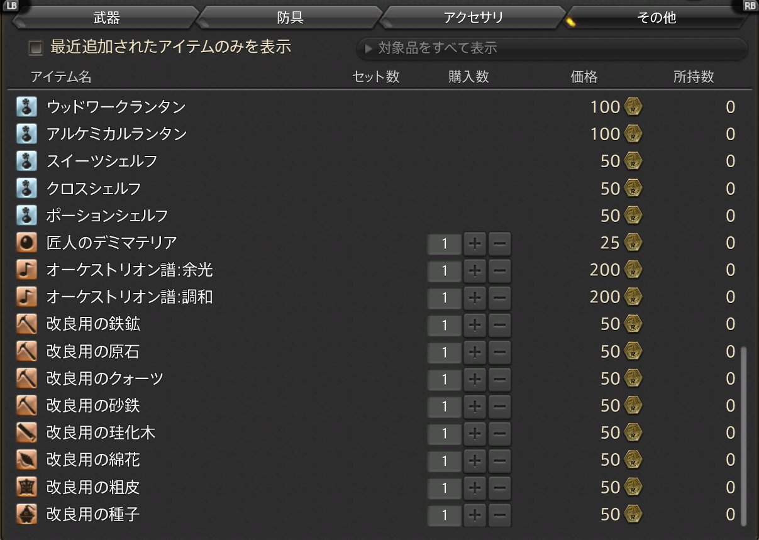The width and height of the screenshot is (759, 540).
Task: Select the 改良用の鉄鉱 ore icon
Action: [25, 324]
